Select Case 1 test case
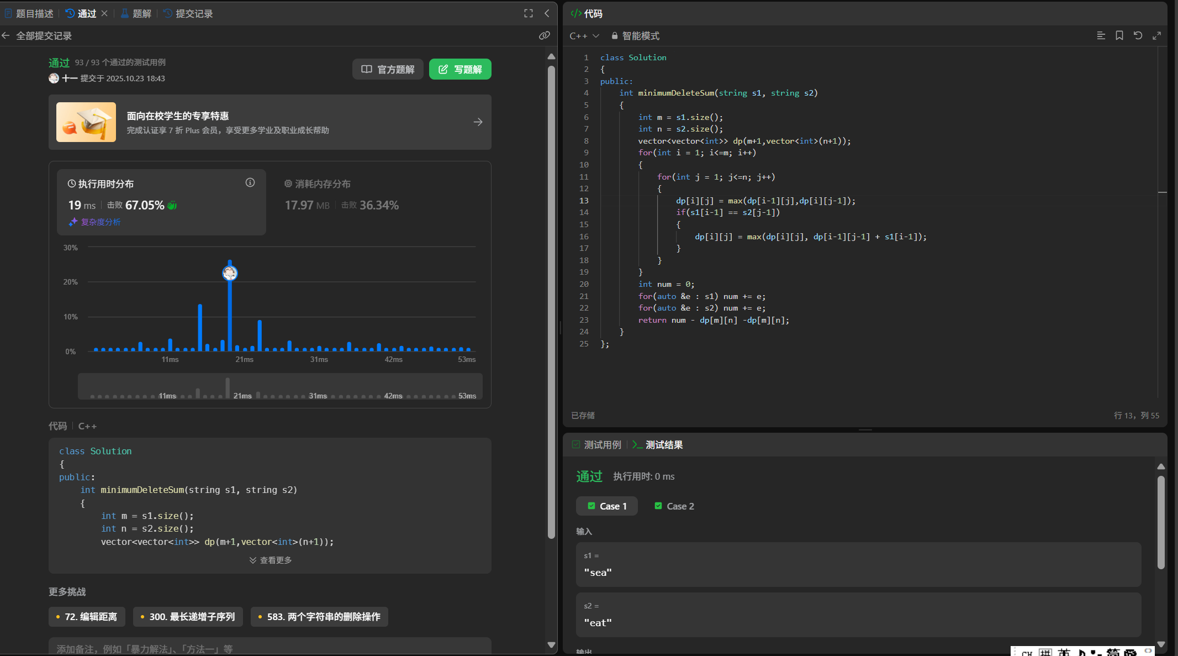The height and width of the screenshot is (656, 1178). click(x=607, y=506)
